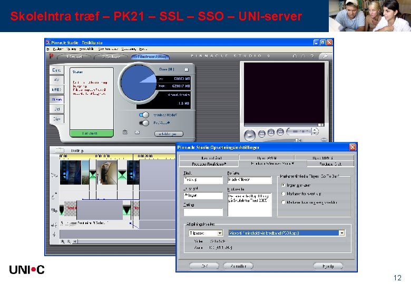Select Markører for hvert klip option

283,194
